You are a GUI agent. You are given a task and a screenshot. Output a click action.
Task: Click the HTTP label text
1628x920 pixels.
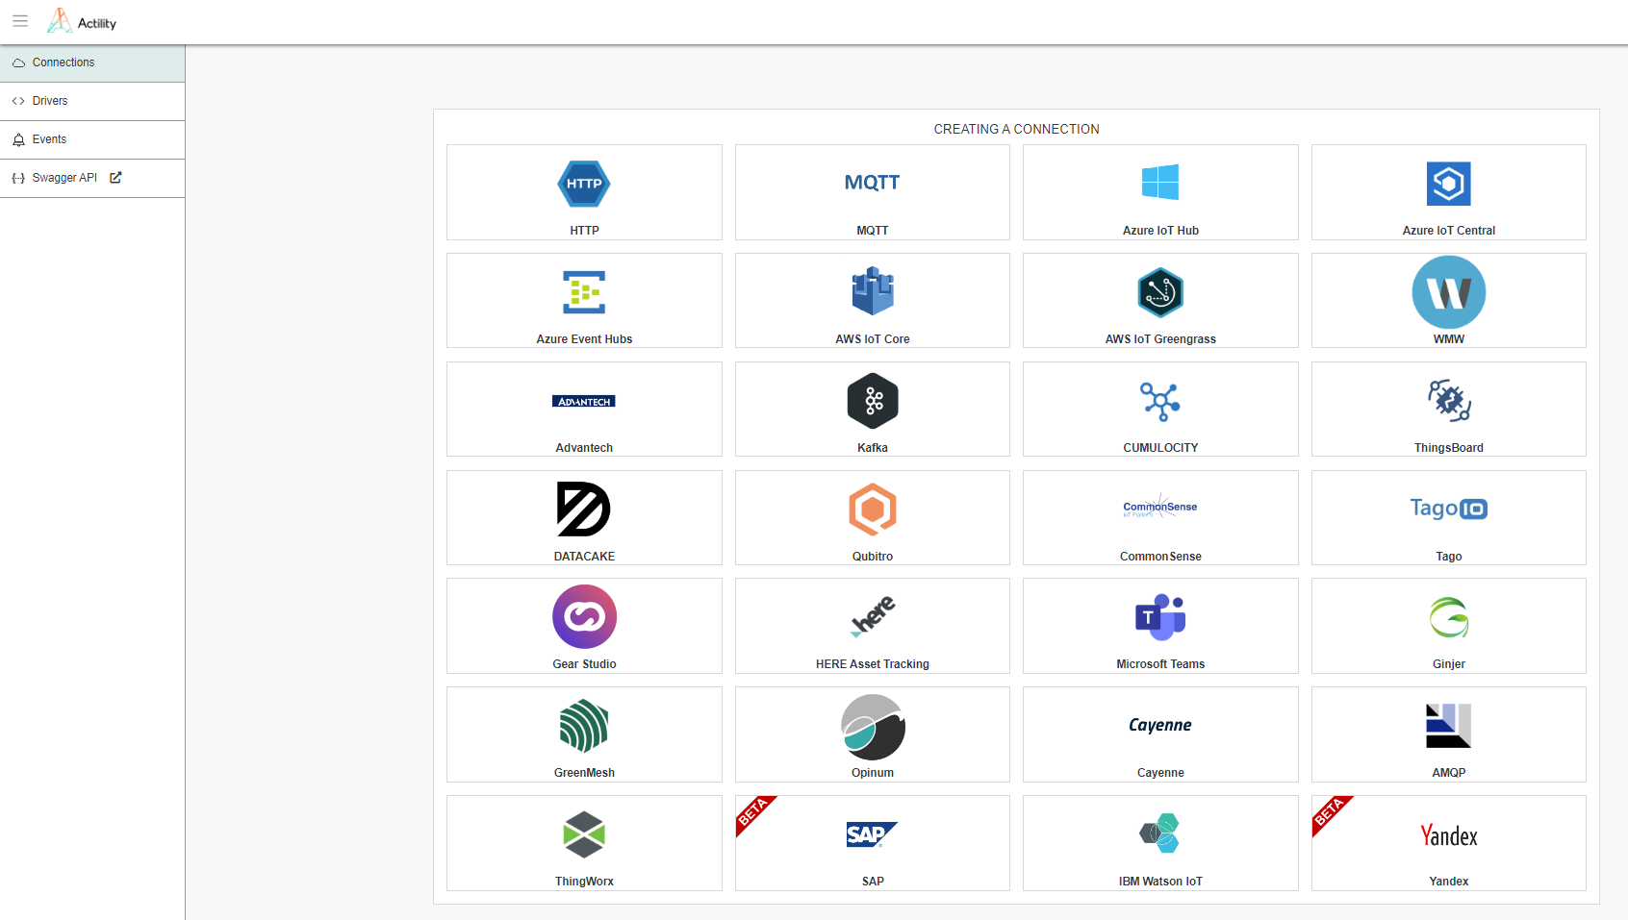tap(584, 231)
